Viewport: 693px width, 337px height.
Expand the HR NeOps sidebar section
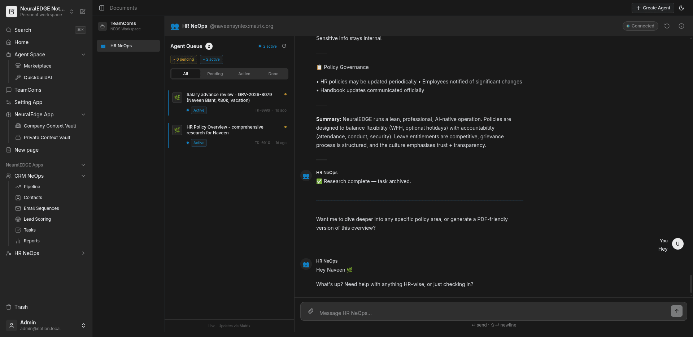pyautogui.click(x=83, y=253)
